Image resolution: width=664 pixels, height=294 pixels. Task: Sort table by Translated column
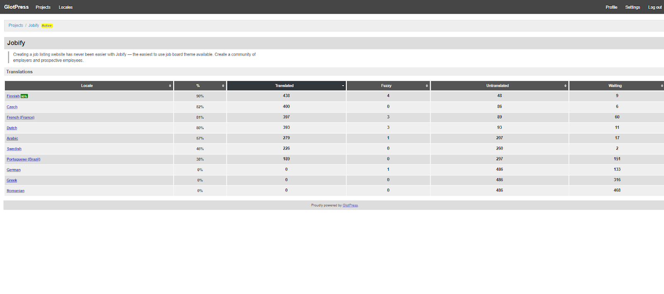(286, 86)
